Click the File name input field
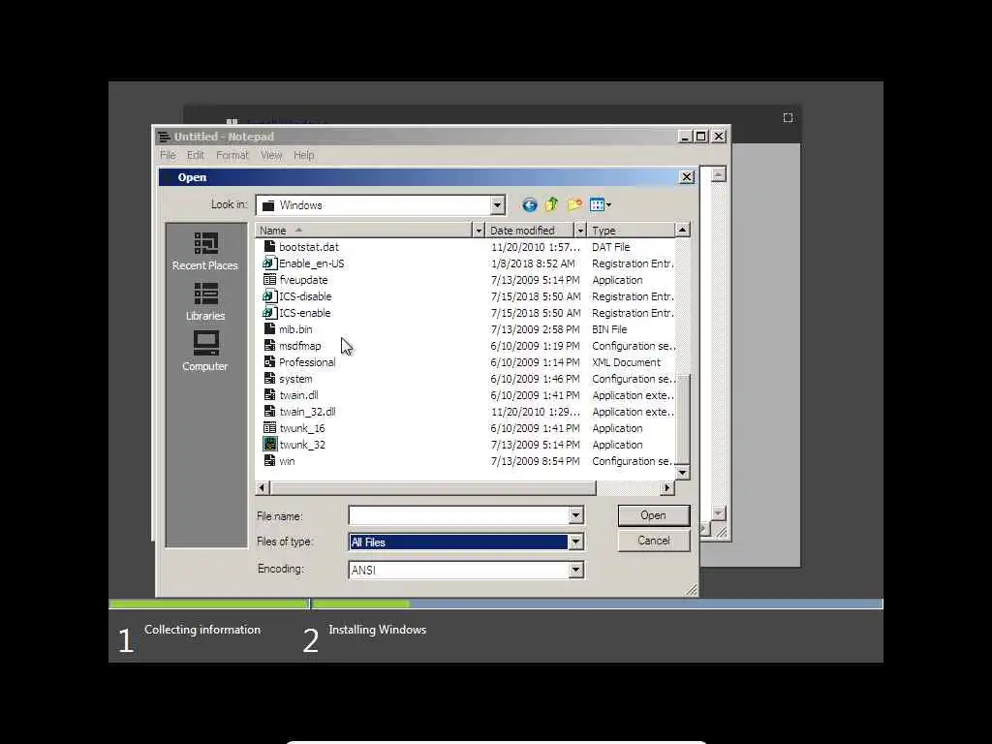 458,515
